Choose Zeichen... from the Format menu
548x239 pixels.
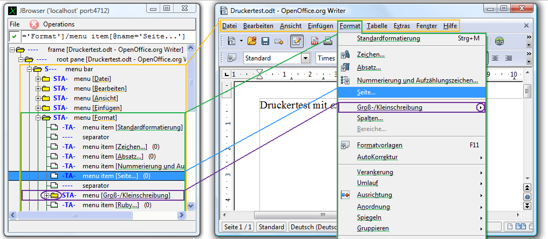pos(371,54)
